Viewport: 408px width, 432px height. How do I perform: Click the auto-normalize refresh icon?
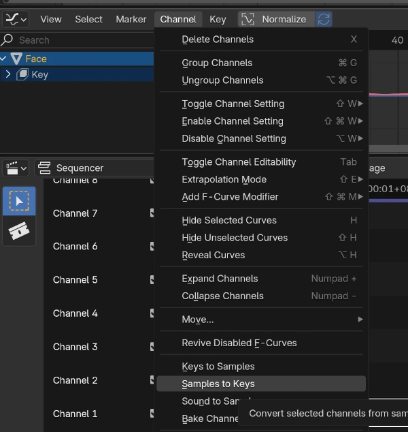[324, 19]
